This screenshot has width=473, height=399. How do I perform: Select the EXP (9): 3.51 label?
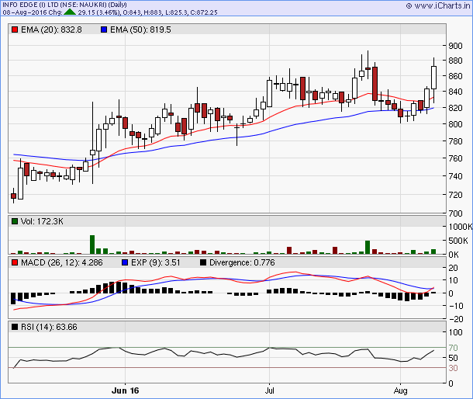[156, 262]
